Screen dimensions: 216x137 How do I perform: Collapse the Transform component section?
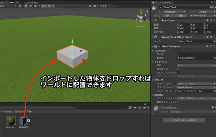click(153, 20)
